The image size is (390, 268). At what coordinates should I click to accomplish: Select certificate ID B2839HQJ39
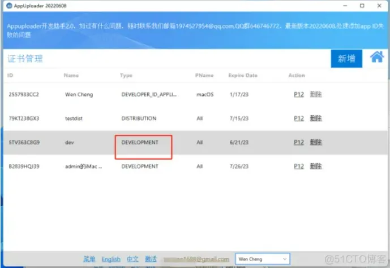coord(24,166)
